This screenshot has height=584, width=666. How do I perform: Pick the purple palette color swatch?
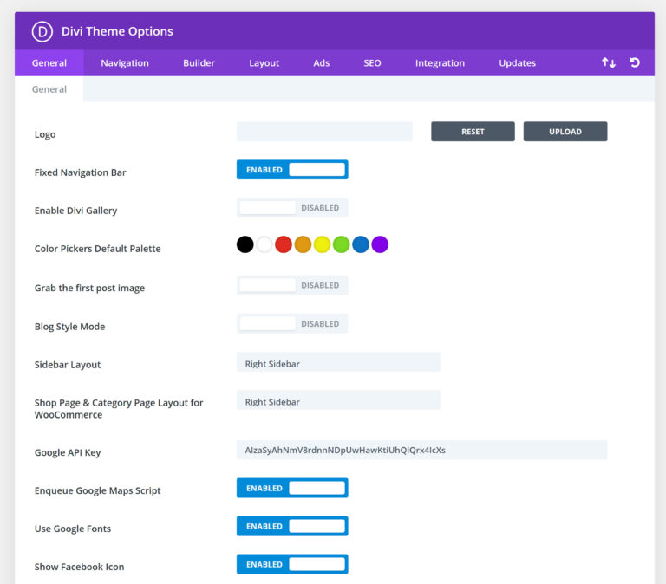[380, 244]
